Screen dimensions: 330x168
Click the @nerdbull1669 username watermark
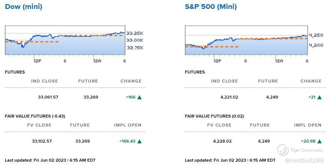[x=304, y=161]
